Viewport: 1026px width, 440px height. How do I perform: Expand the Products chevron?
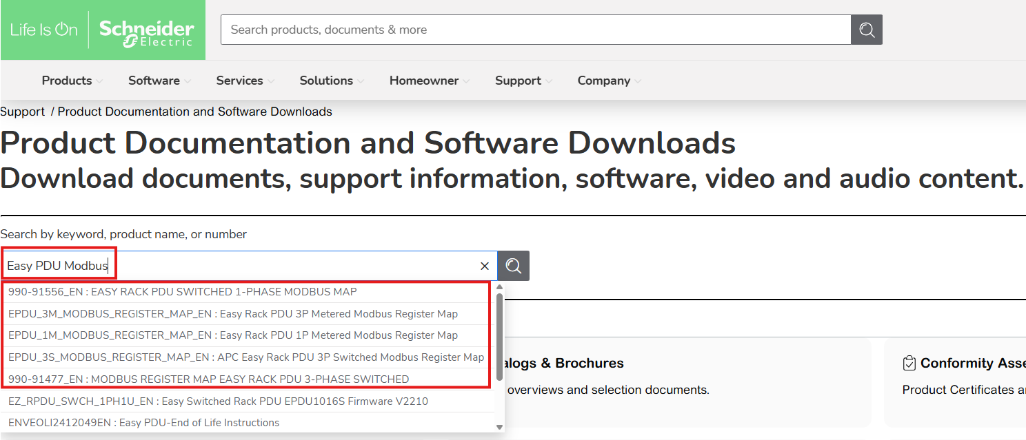(x=99, y=81)
